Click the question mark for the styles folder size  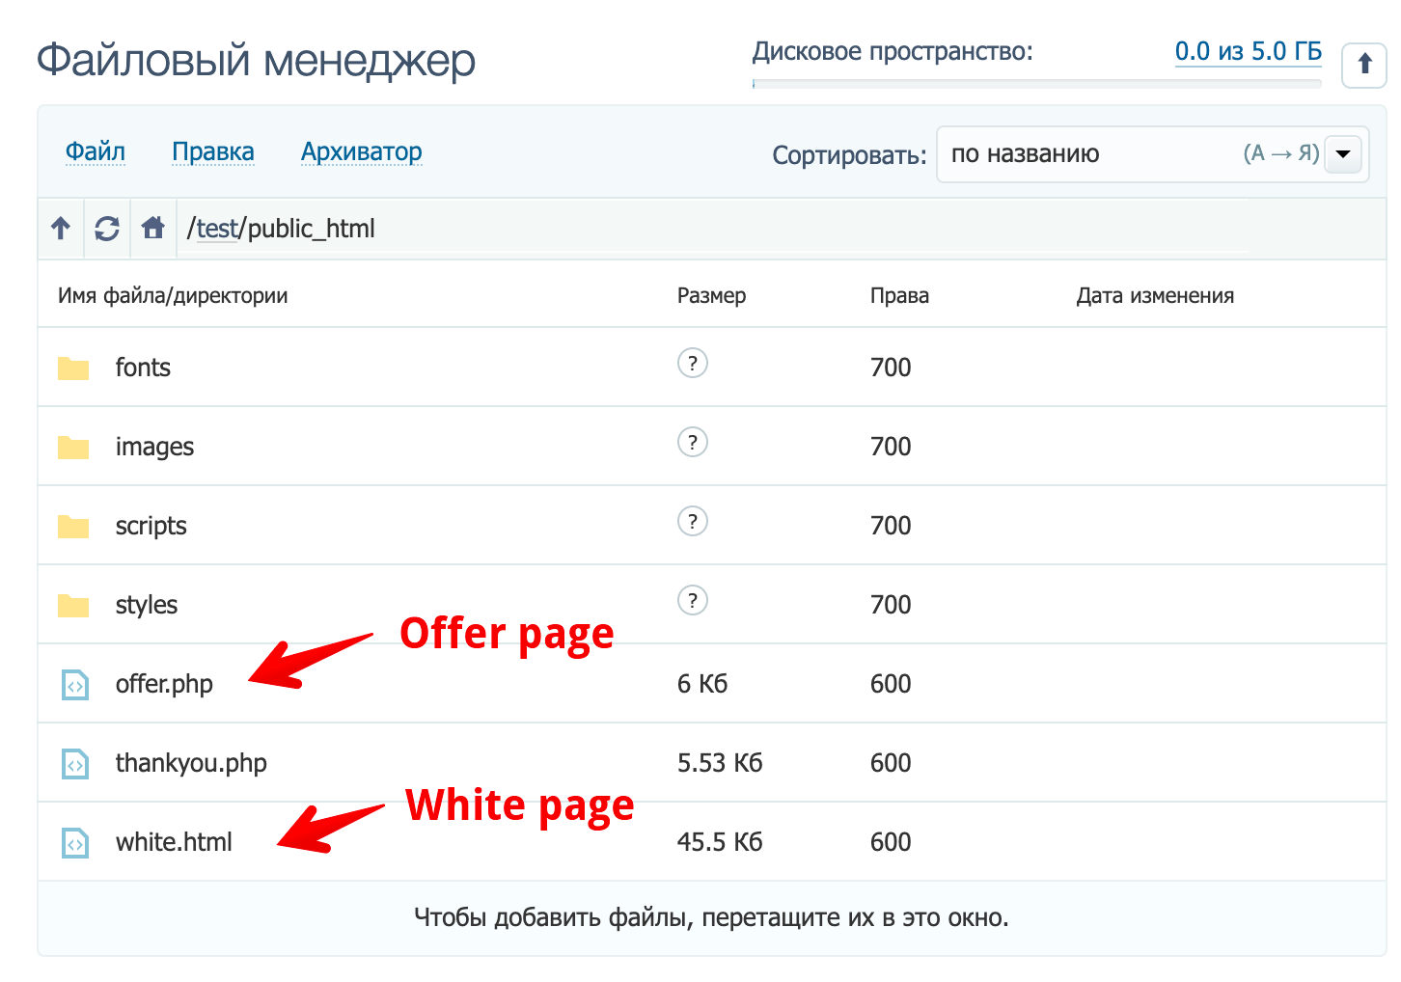pos(692,600)
